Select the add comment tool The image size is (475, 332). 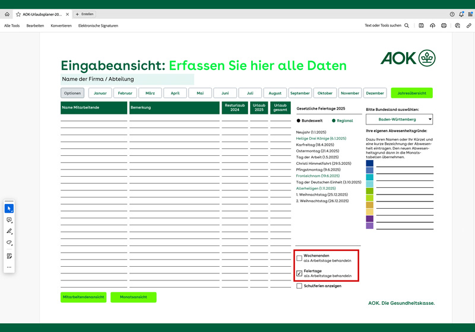click(9, 220)
